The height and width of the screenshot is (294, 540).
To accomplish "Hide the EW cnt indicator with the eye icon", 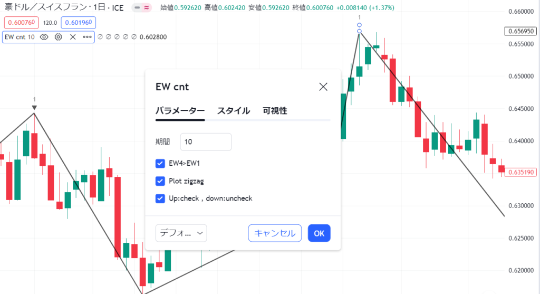I will pyautogui.click(x=44, y=37).
